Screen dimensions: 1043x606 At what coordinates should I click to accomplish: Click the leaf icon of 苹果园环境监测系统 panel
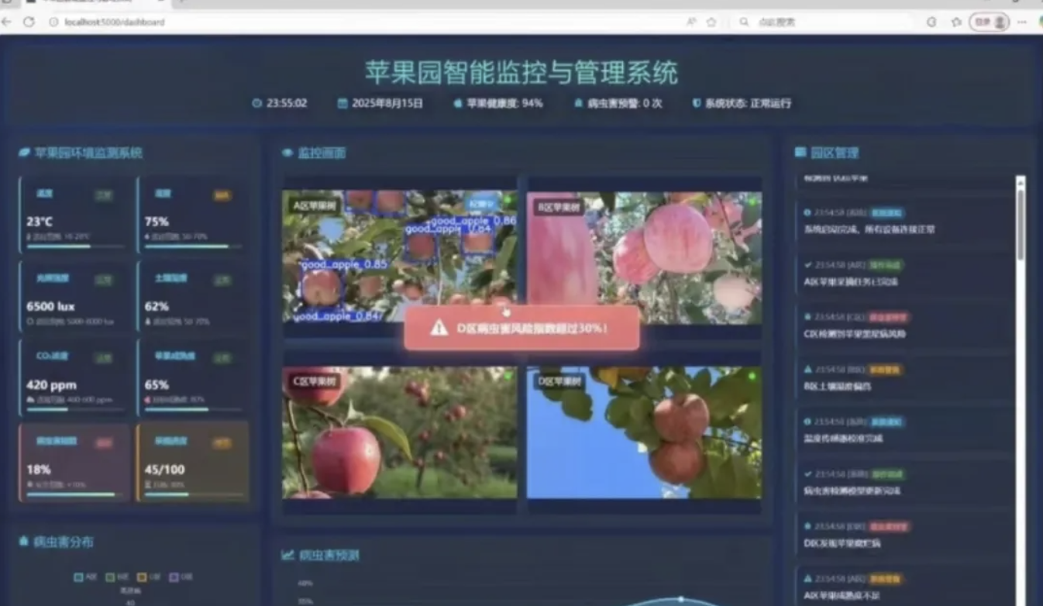(24, 153)
